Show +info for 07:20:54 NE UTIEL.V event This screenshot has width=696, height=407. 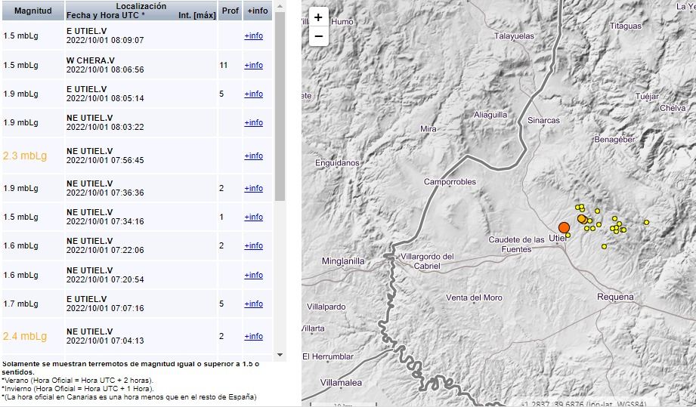coord(254,275)
